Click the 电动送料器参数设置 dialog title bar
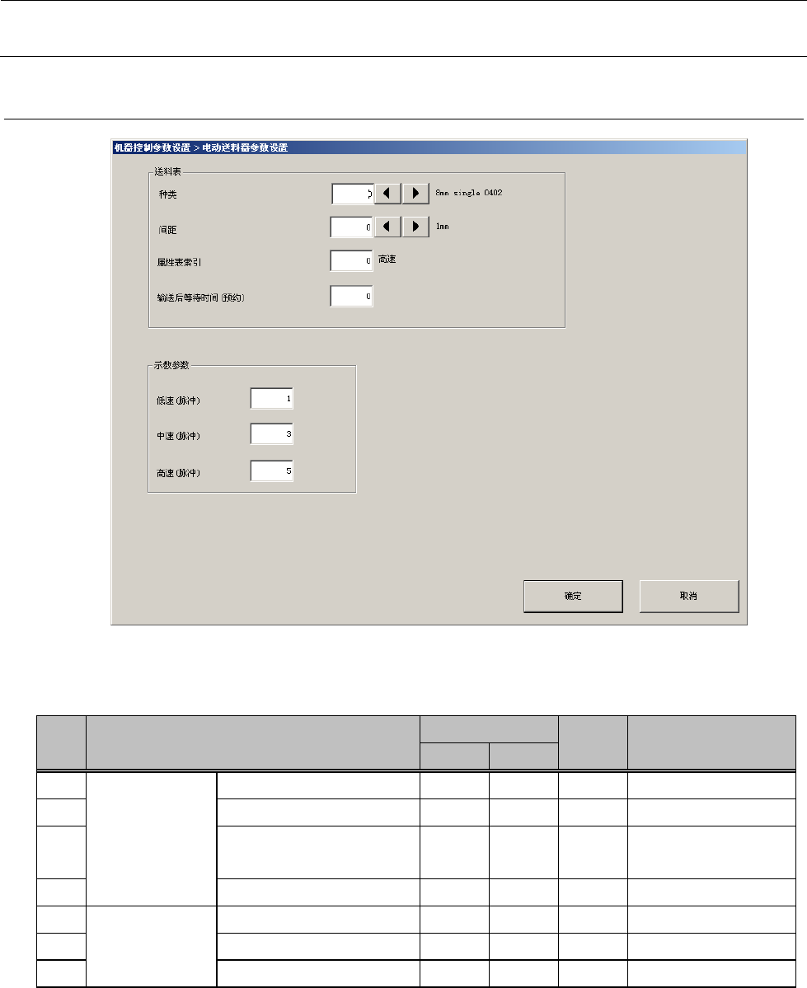 tap(429, 147)
